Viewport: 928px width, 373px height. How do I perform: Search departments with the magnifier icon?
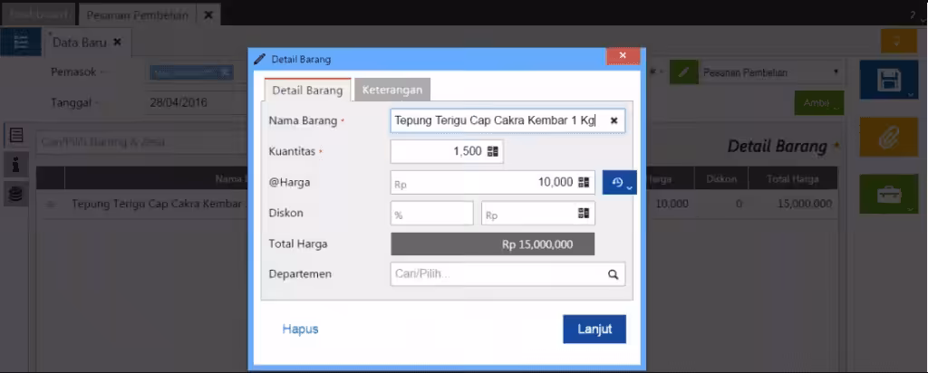614,274
